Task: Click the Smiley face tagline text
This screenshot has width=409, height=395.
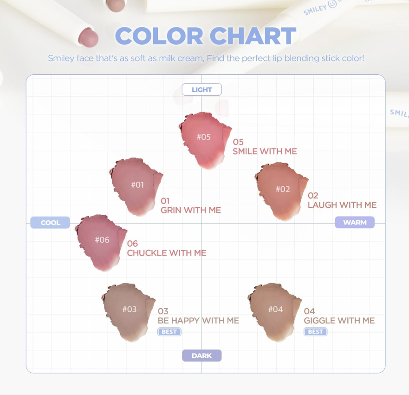Action: 206,59
